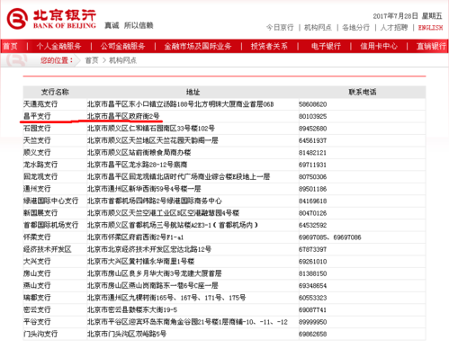Open 电子银行 menu
This screenshot has width=449, height=349.
326,46
